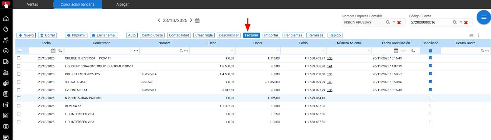Click the Comentario filter input field
491x140 pixels.
(98, 51)
